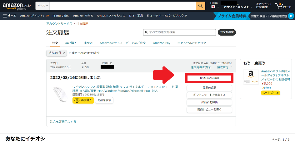Viewport: 295px width, 146px height.
Task: Open the shopping cart icon
Action: [x=283, y=6]
